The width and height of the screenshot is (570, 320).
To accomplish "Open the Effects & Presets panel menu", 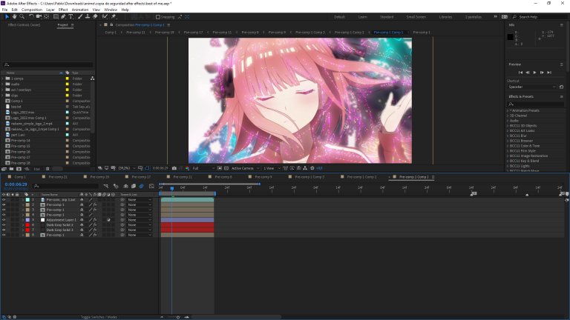I will pos(562,96).
